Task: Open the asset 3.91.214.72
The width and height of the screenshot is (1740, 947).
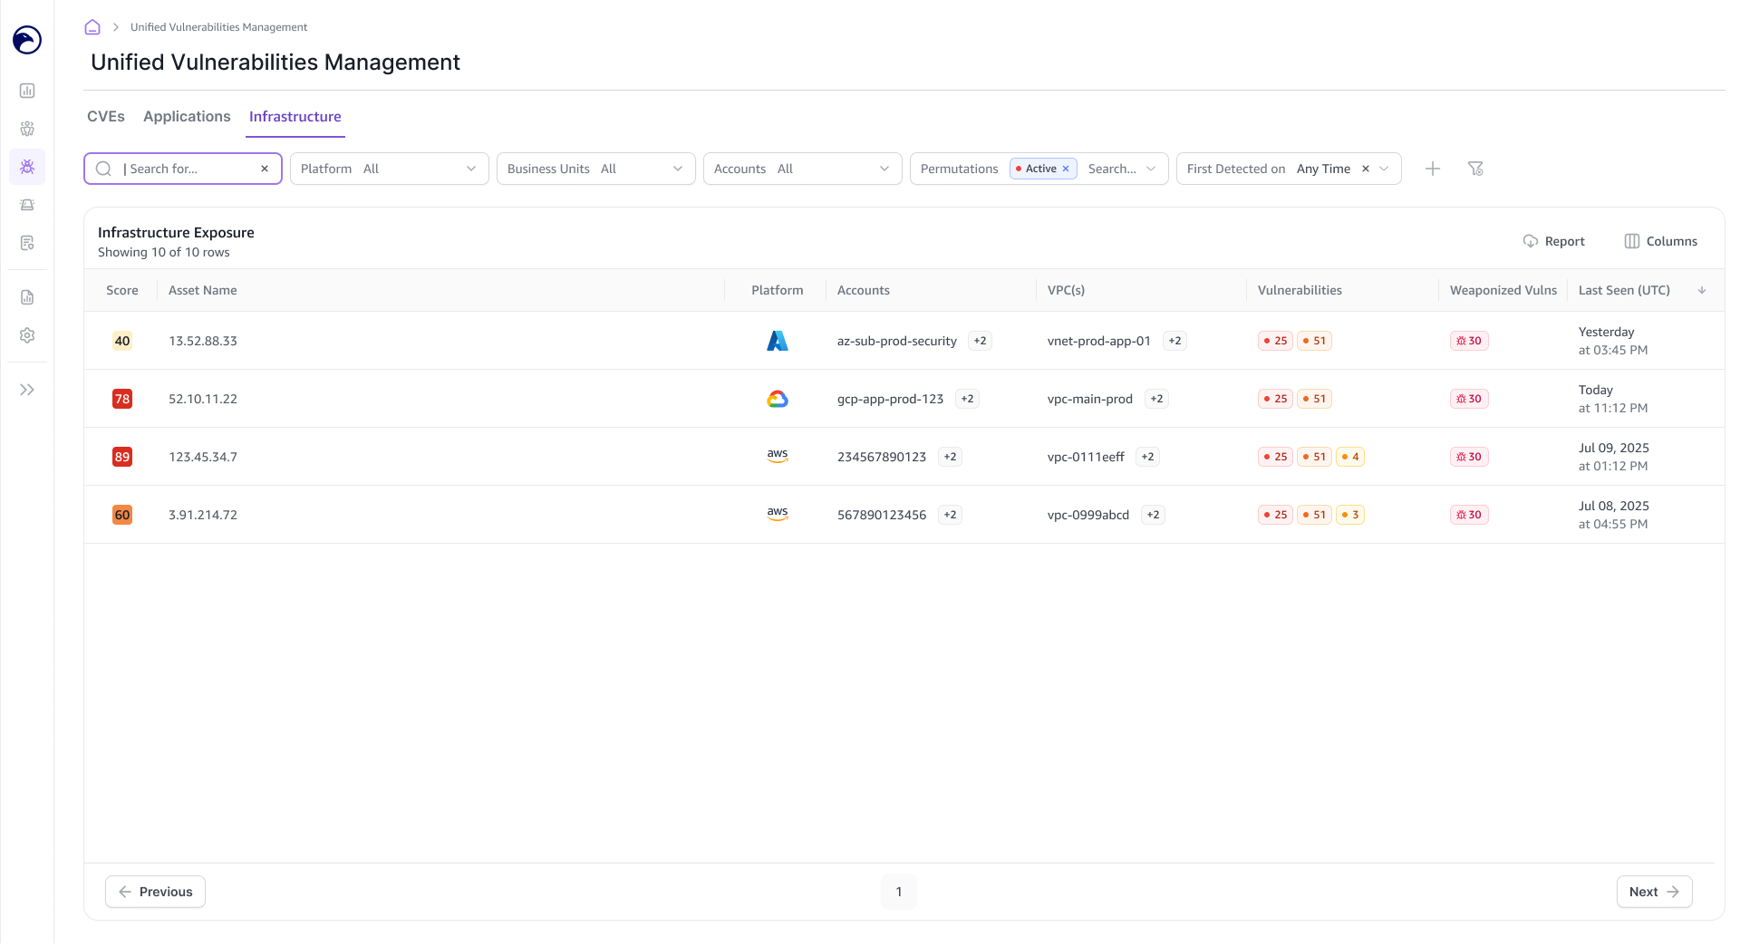Action: coord(203,515)
